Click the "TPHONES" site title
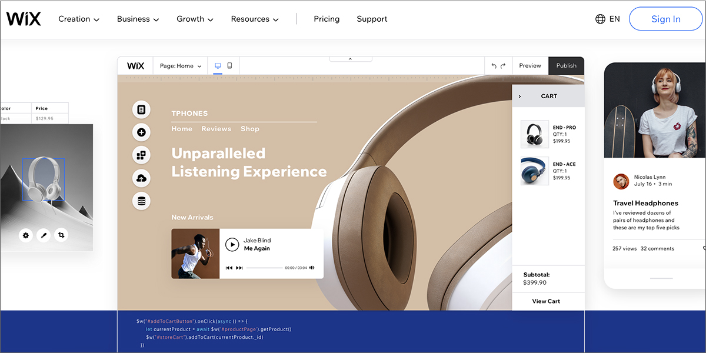This screenshot has height=353, width=706. pyautogui.click(x=189, y=114)
